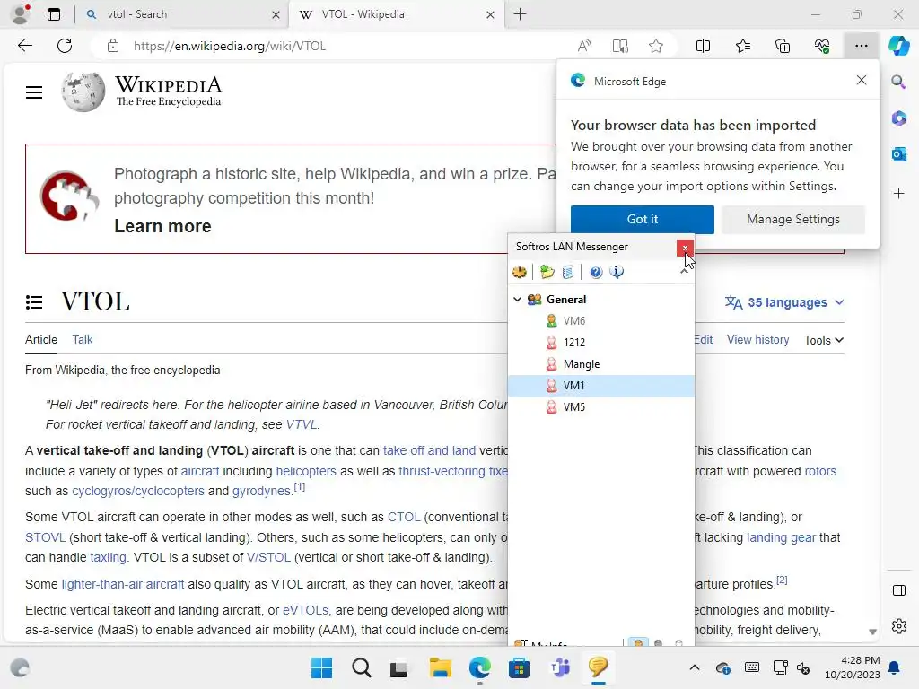
Task: Open the Article tab
Action: pos(41,340)
